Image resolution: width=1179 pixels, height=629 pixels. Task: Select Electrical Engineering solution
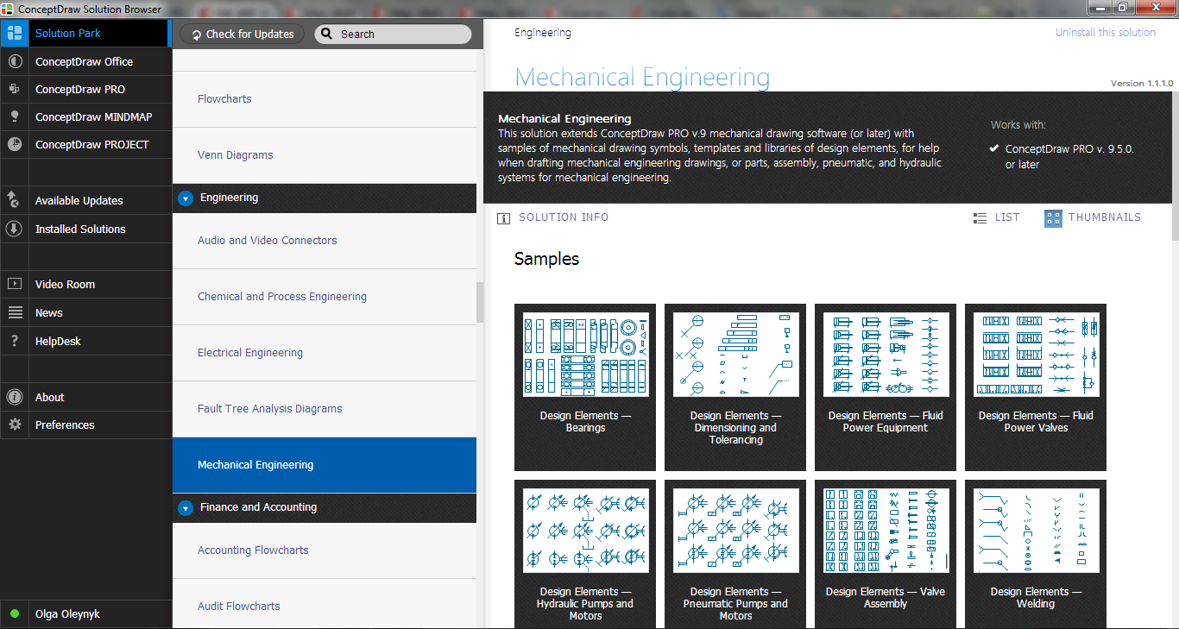[325, 353]
